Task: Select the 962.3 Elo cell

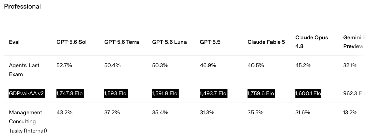Action: [x=354, y=93]
